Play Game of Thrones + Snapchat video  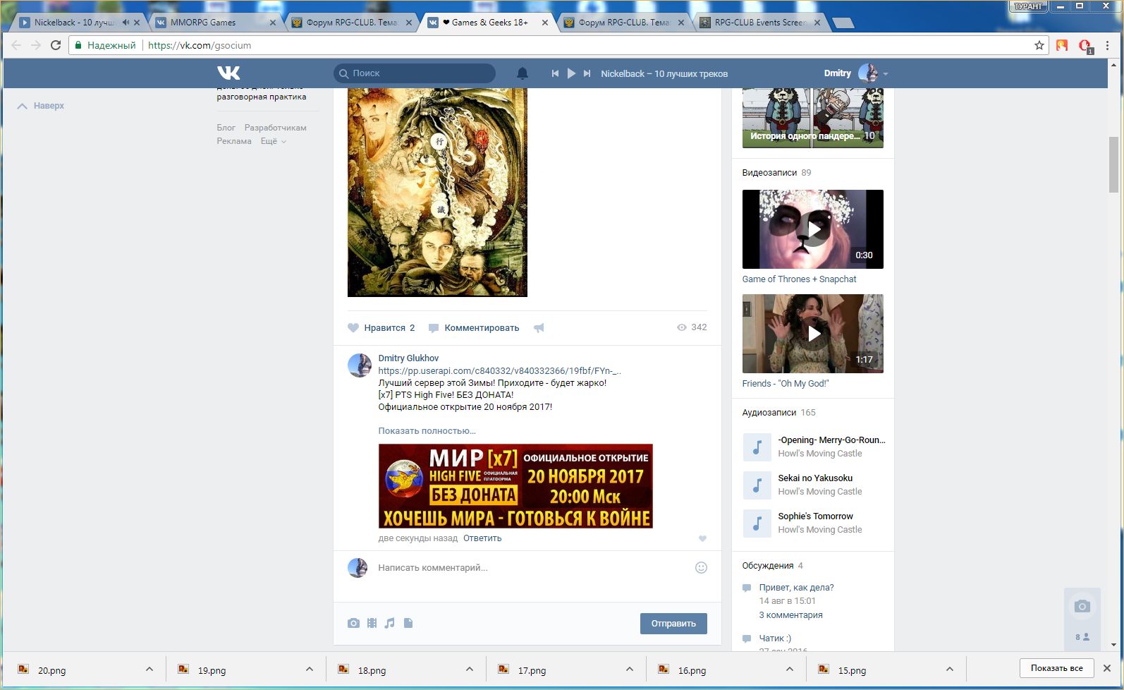click(x=813, y=229)
